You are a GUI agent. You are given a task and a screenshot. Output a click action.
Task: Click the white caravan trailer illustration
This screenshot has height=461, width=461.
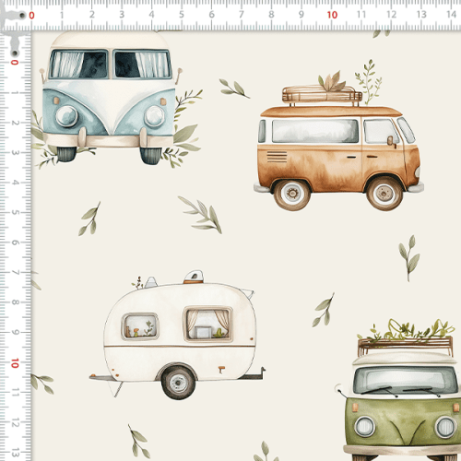pyautogui.click(x=178, y=335)
